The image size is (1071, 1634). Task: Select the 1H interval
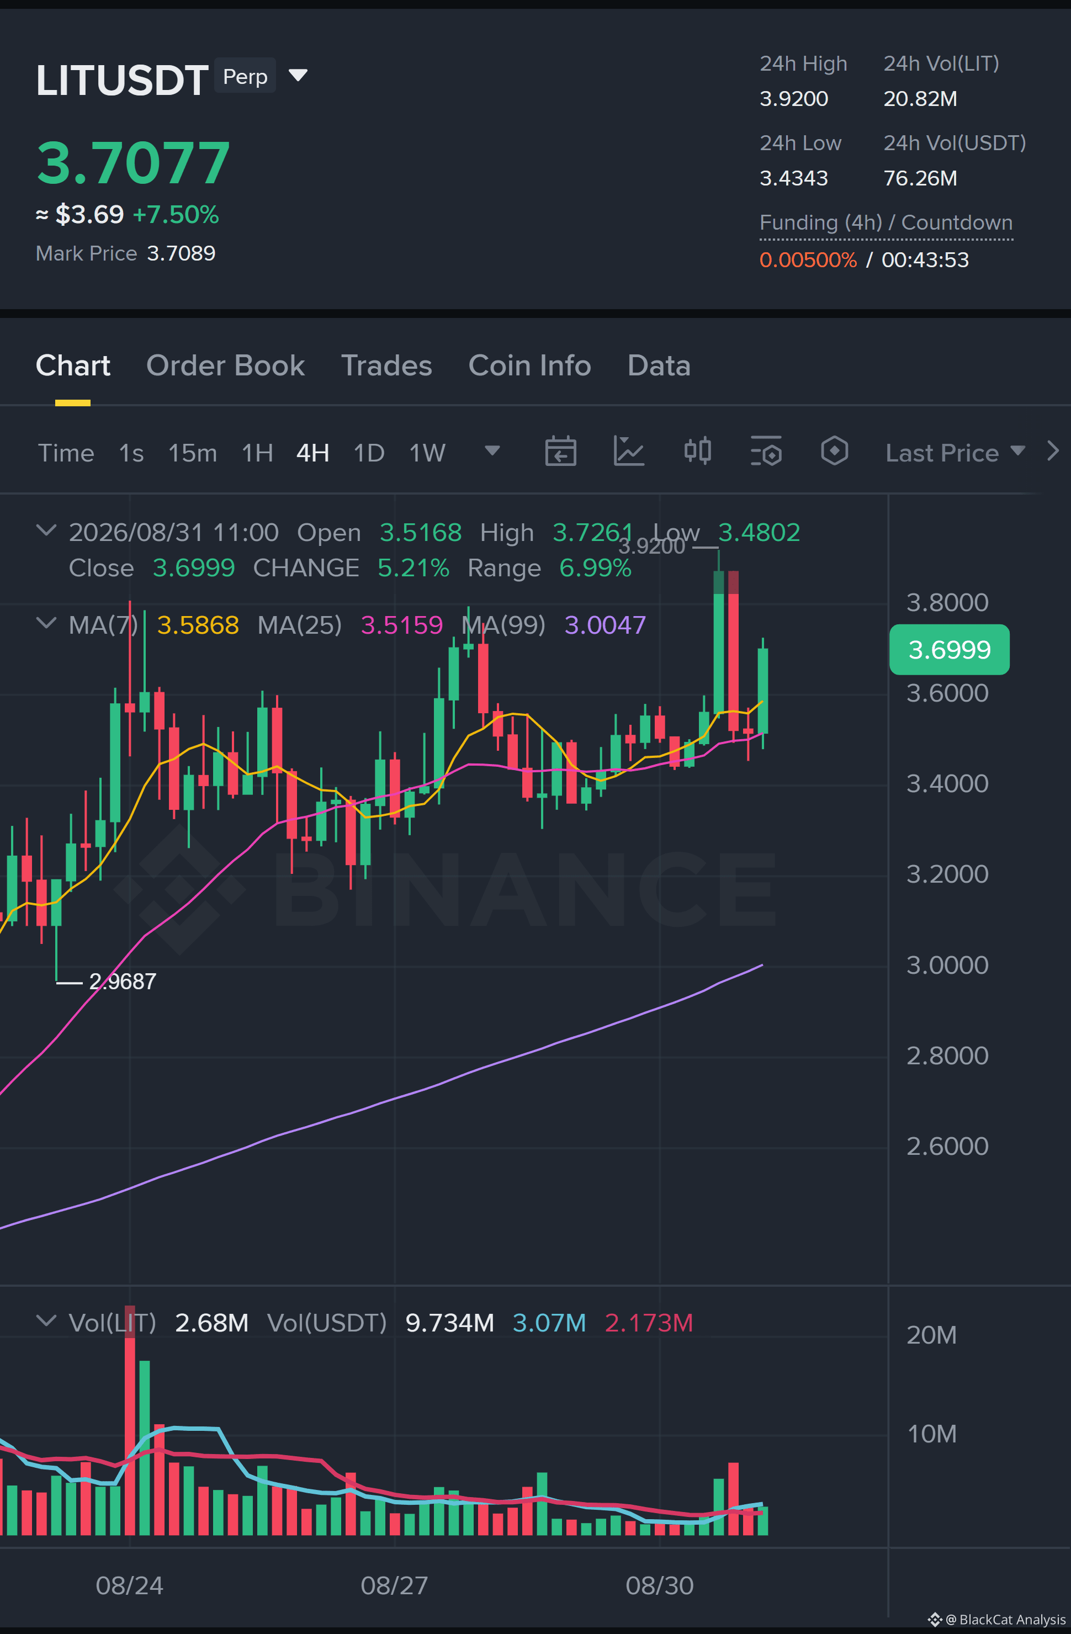(x=257, y=453)
